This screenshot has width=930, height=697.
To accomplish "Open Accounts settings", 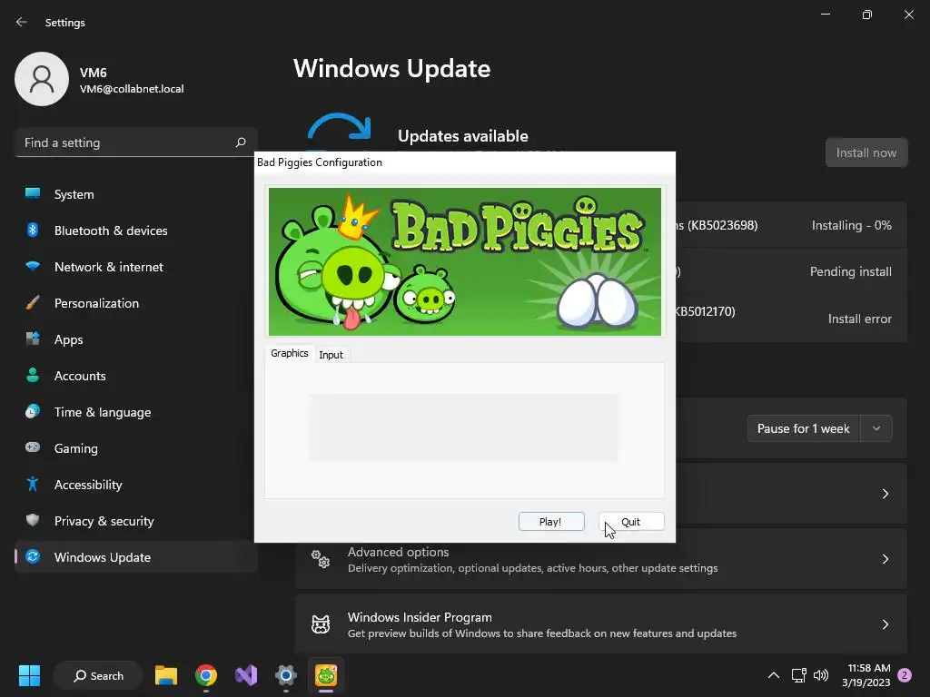I will tap(136, 376).
